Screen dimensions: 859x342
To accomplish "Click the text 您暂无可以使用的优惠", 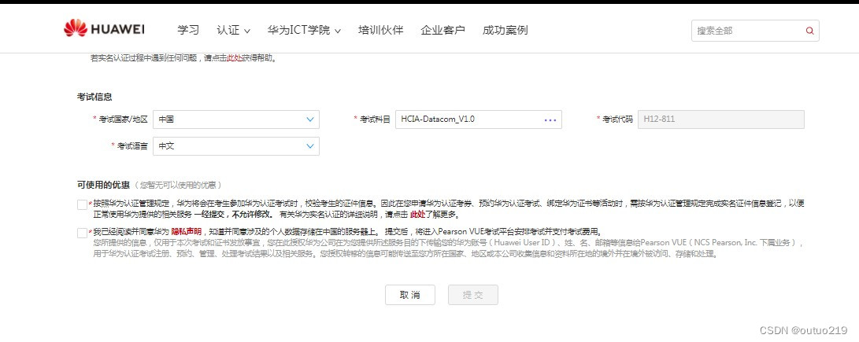I will (178, 185).
